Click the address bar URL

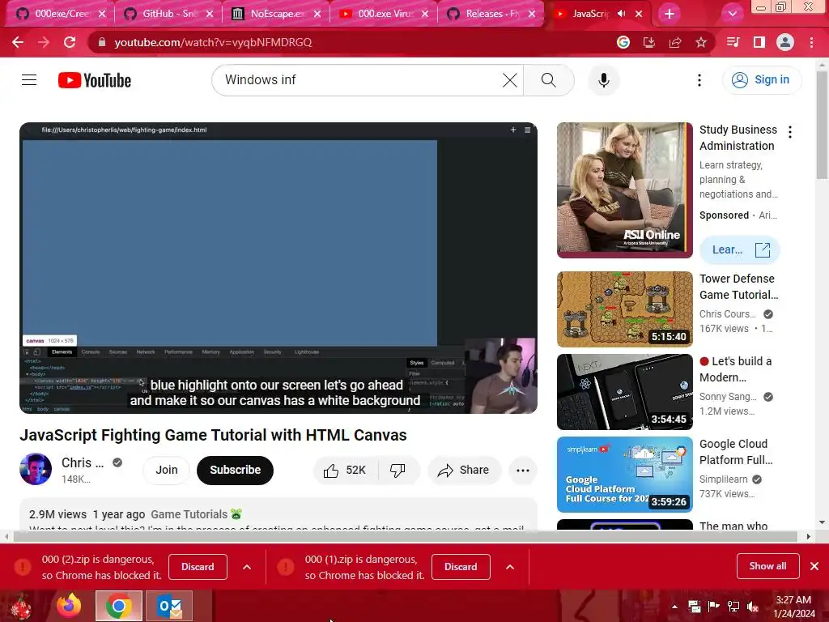coord(213,42)
